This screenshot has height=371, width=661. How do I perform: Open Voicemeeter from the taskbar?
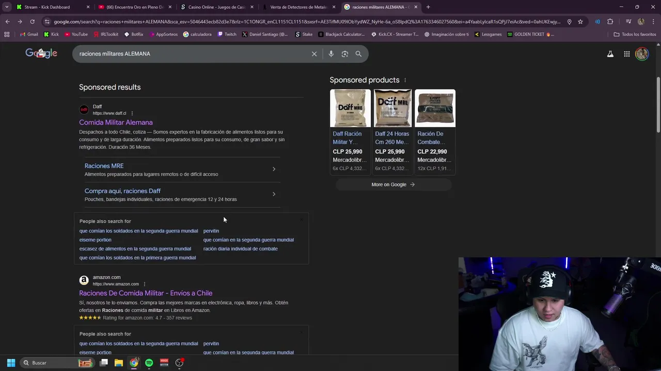tap(164, 363)
